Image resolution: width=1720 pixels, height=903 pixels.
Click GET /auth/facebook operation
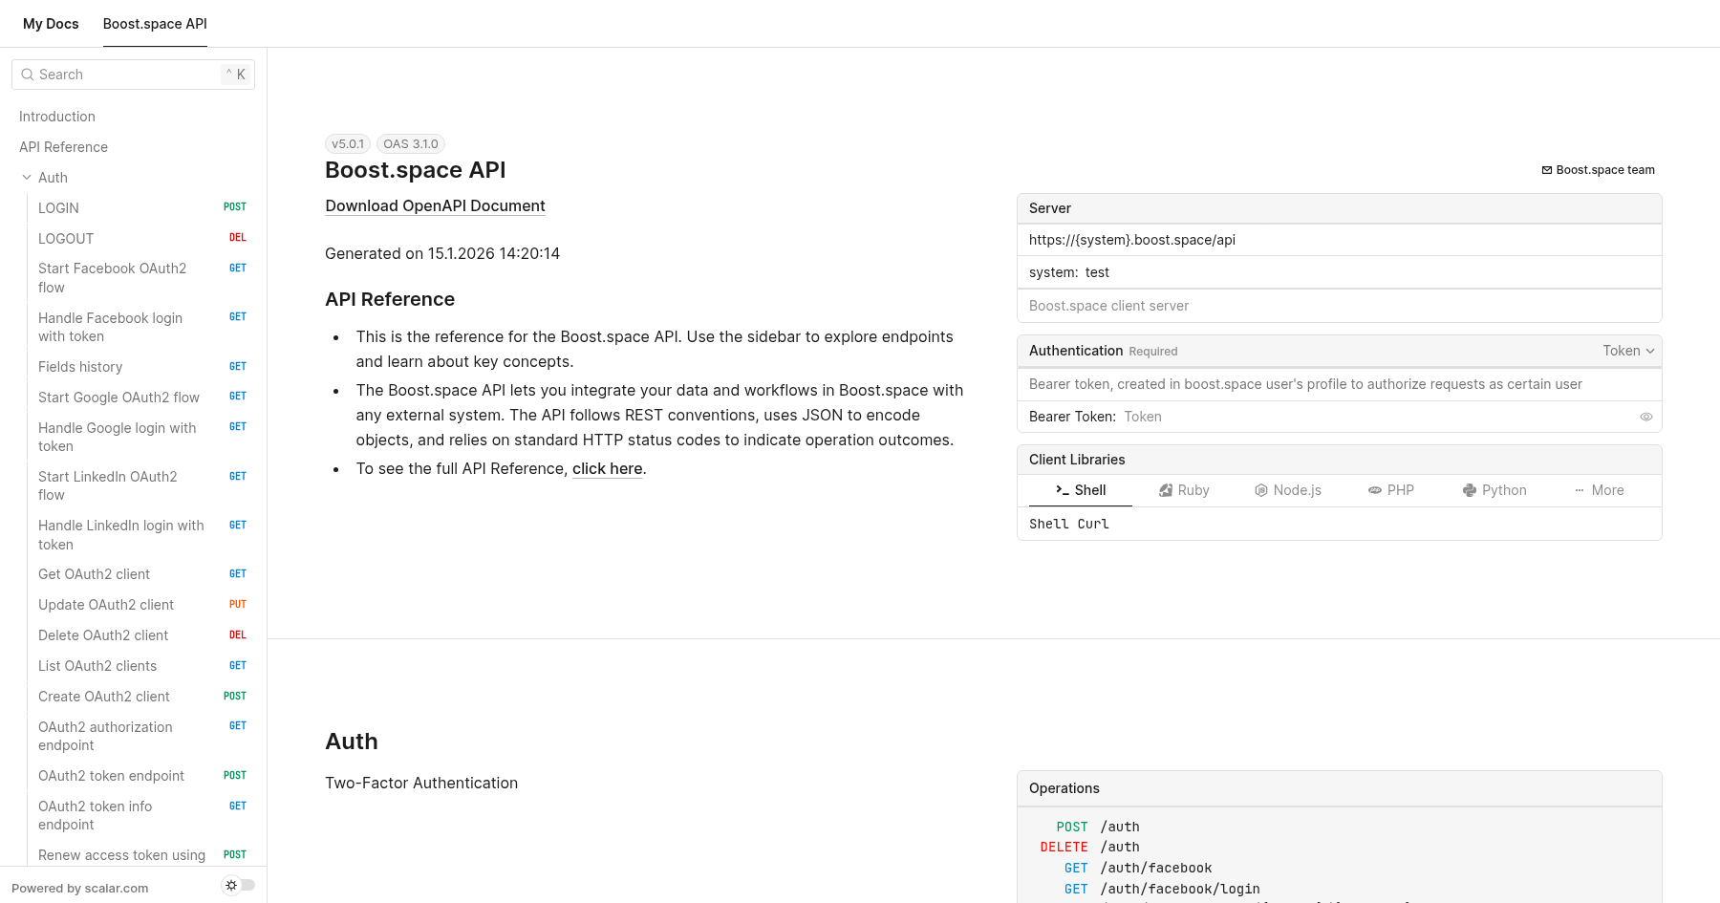pyautogui.click(x=1137, y=868)
